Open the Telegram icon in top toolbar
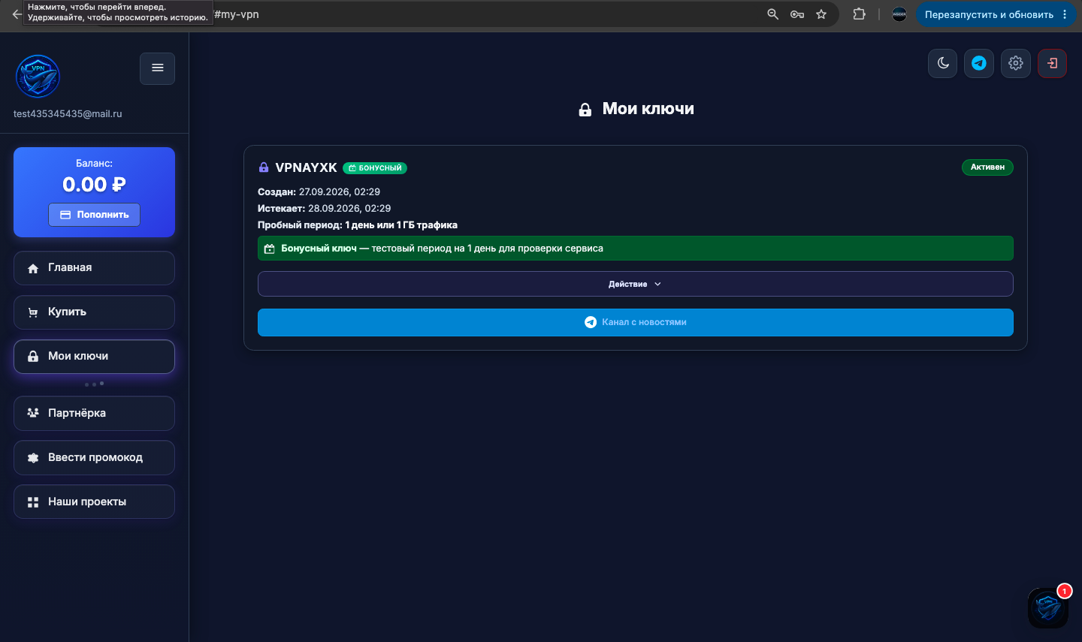Image resolution: width=1082 pixels, height=642 pixels. tap(979, 63)
